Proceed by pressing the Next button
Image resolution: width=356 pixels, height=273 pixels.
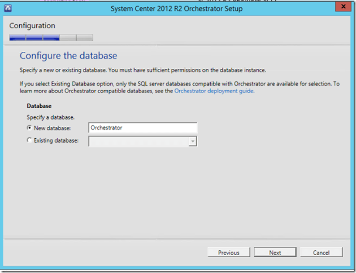pyautogui.click(x=275, y=253)
